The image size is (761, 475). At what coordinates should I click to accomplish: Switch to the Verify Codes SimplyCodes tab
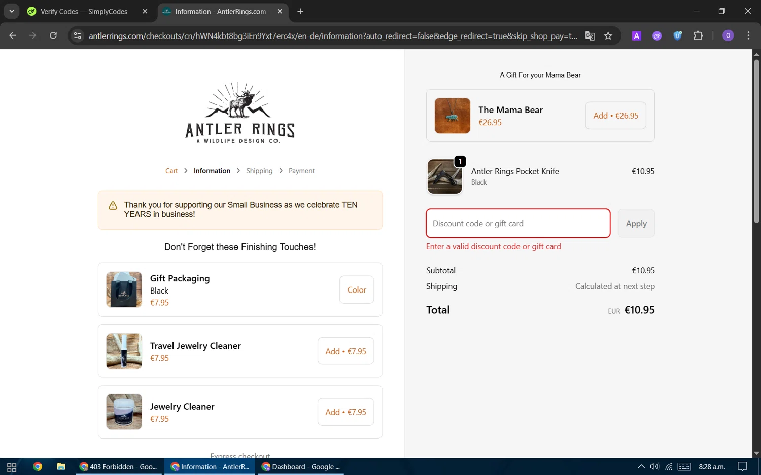[84, 11]
